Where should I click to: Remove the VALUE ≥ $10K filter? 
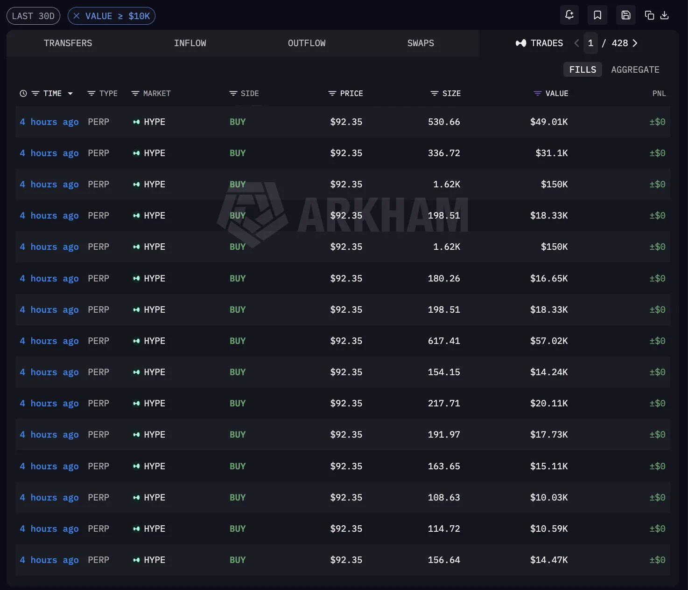pos(77,16)
